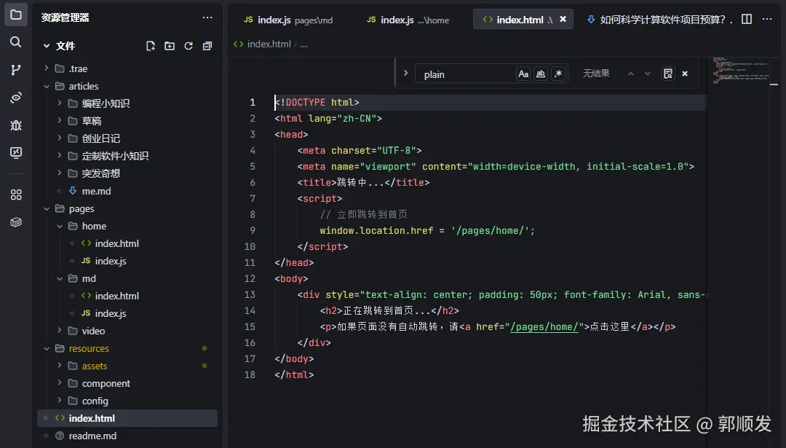Screen dimensions: 786x448
Task: Open the Search view in activity bar
Action: click(x=15, y=42)
